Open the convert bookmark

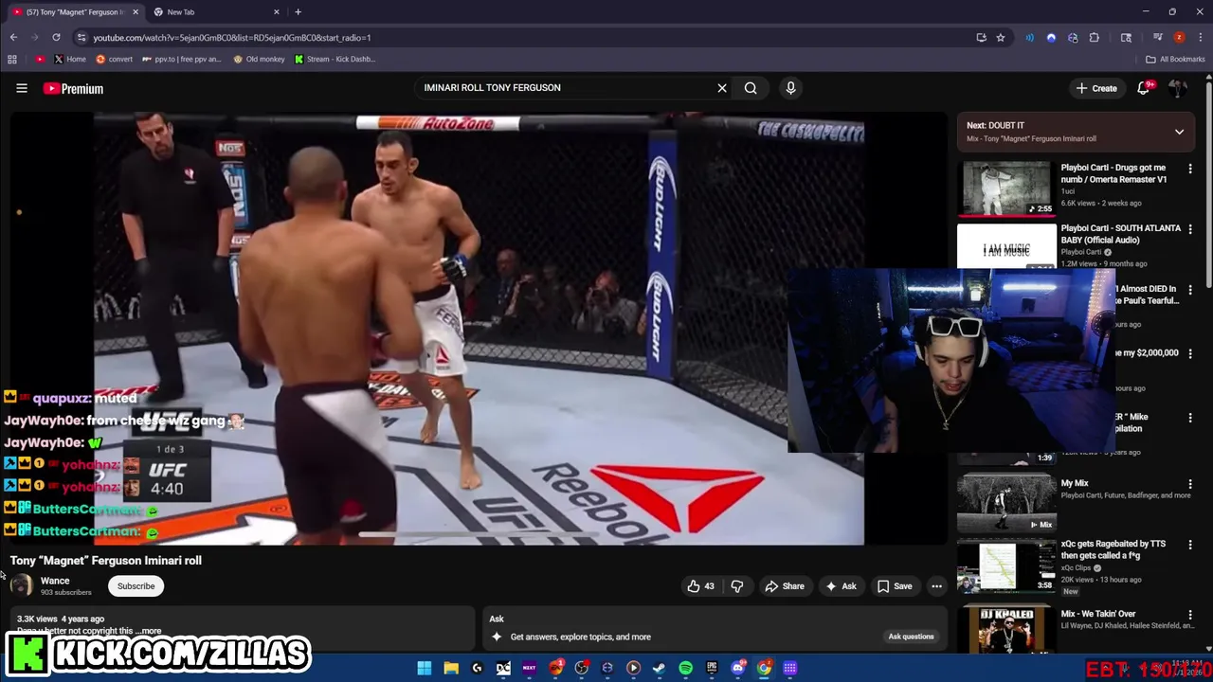point(114,59)
